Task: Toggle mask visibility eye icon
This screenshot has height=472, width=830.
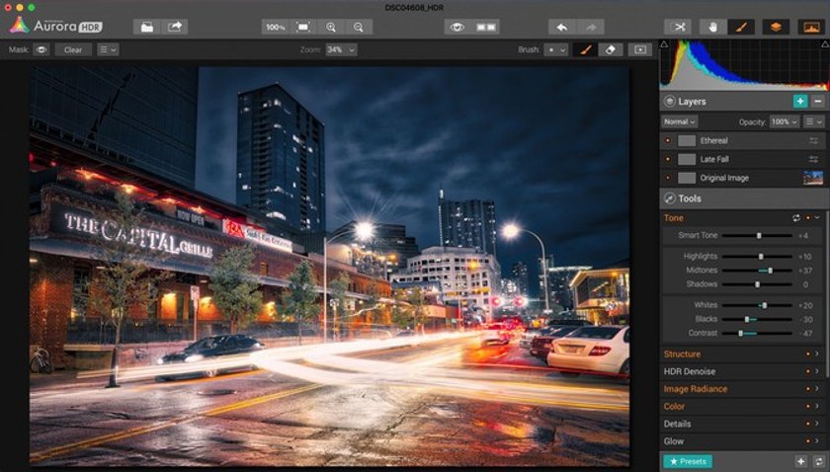Action: click(41, 49)
